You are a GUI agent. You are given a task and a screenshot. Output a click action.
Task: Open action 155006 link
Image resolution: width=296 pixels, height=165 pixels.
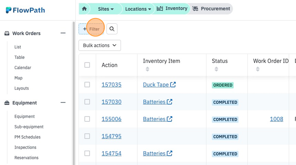click(112, 119)
